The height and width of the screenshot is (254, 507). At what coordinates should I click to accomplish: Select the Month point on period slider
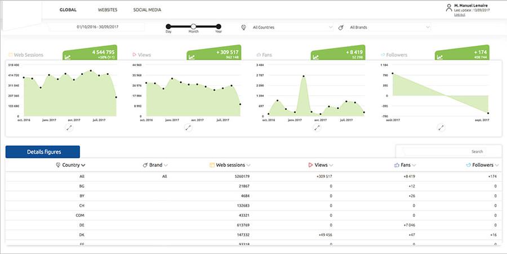[x=193, y=26]
